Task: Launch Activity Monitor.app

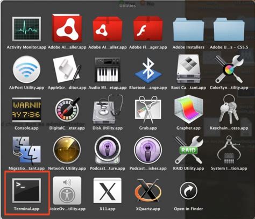Action: point(26,29)
